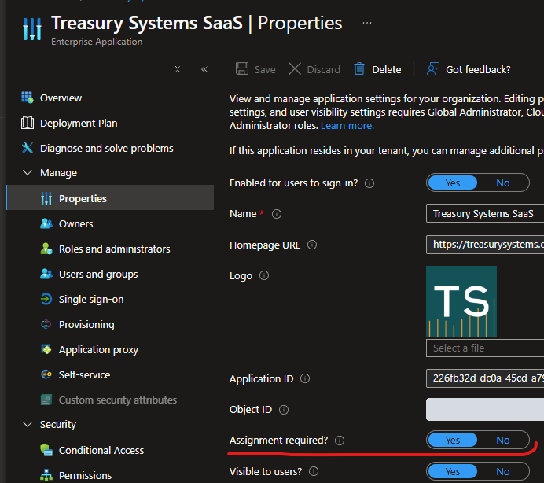Image resolution: width=544 pixels, height=483 pixels.
Task: Open the Provisioning page
Action: click(x=86, y=324)
